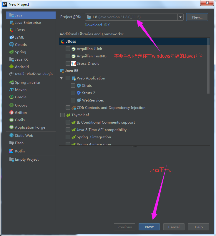Click the Java Enterprise icon in sidebar
Image resolution: width=216 pixels, height=236 pixels.
(11, 23)
